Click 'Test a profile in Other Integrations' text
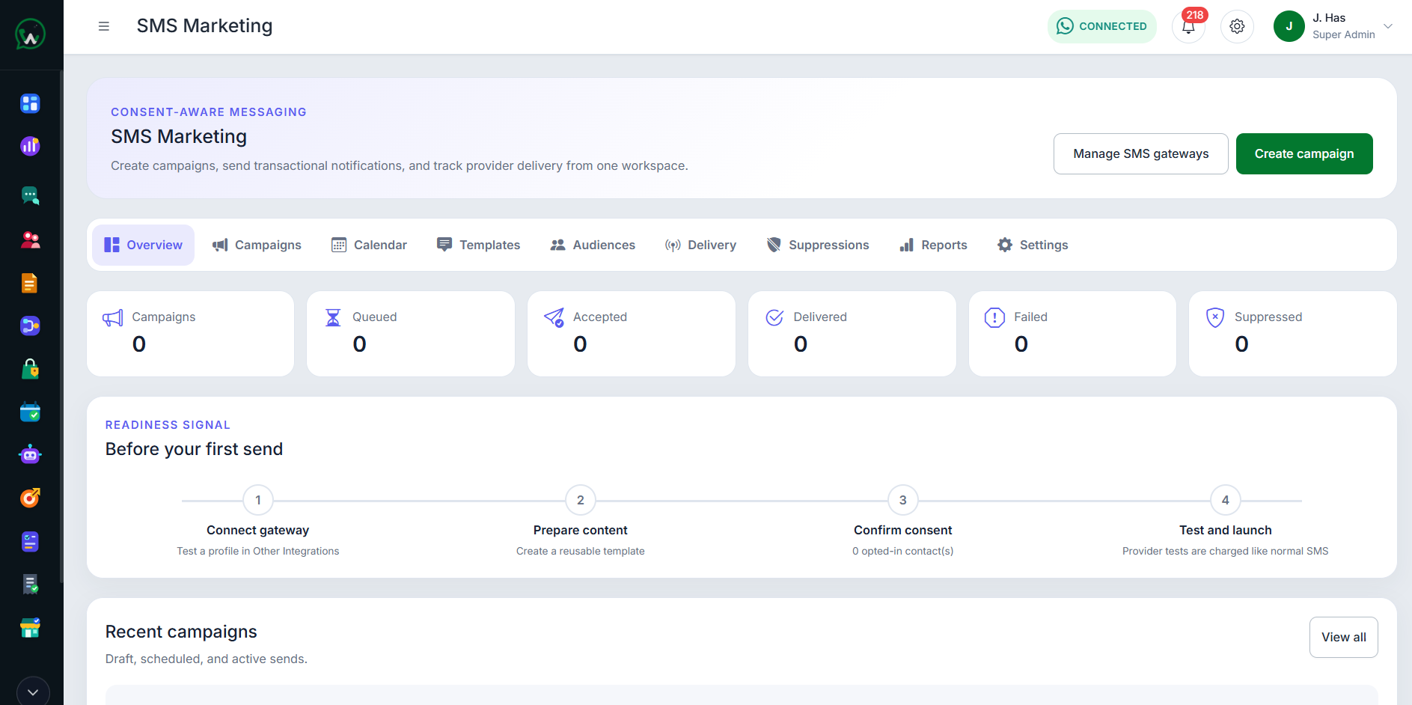1412x705 pixels. coord(258,551)
